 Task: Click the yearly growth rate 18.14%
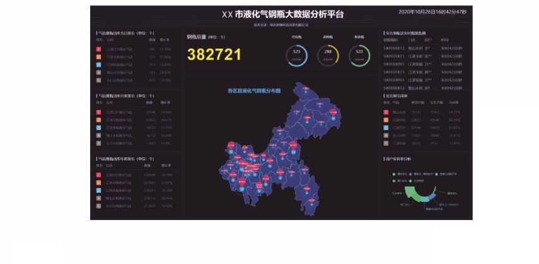pos(166,190)
